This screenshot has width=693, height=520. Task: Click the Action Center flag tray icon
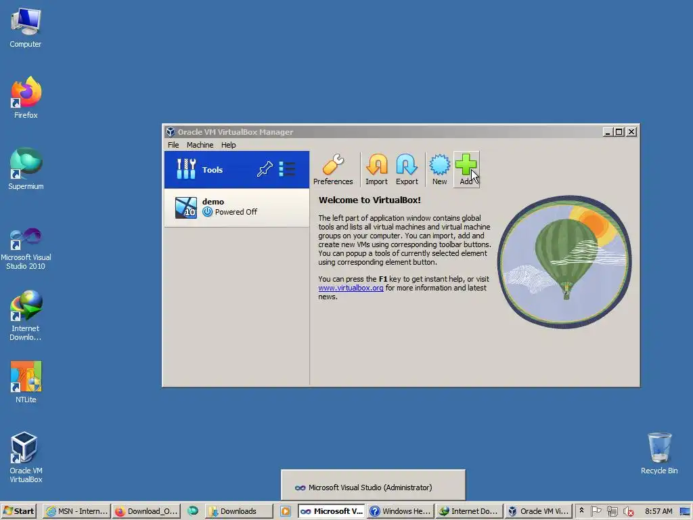point(596,511)
